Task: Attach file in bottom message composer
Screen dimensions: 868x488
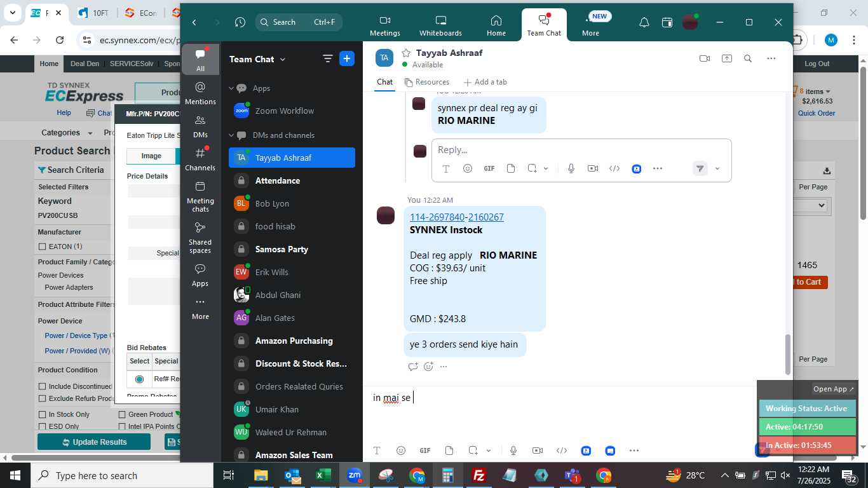Action: [449, 451]
